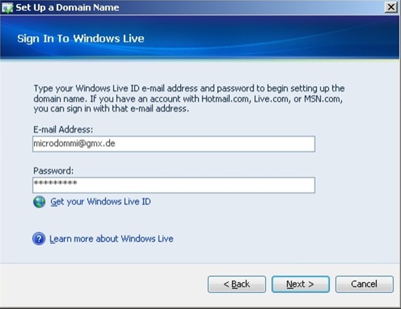Open the Get your Windows Live ID link

click(x=101, y=201)
